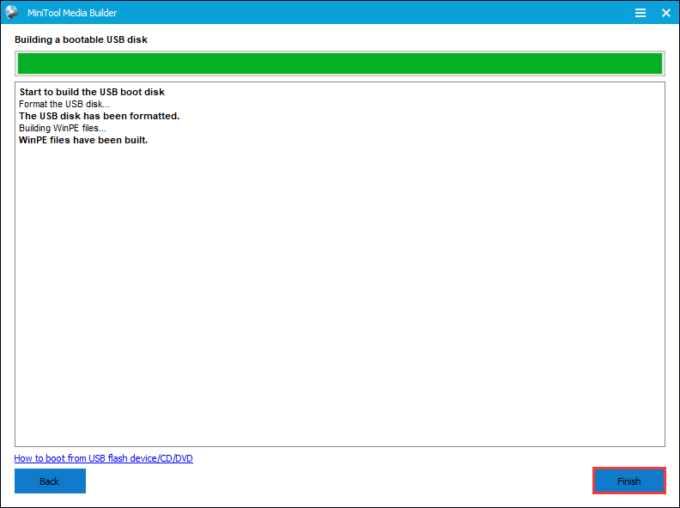The width and height of the screenshot is (680, 508).
Task: Click 'The USB disk has been formatted.' message
Action: 99,116
